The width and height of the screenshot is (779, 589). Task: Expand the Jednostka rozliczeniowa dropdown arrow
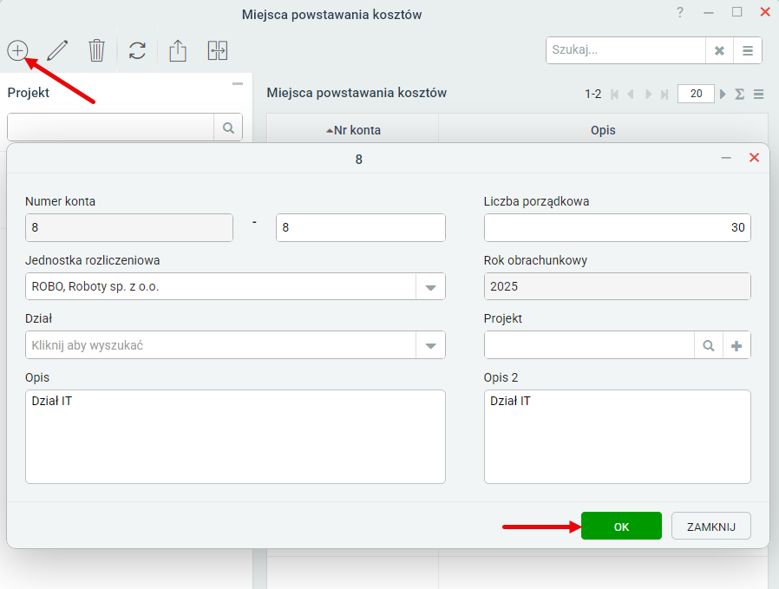(430, 286)
